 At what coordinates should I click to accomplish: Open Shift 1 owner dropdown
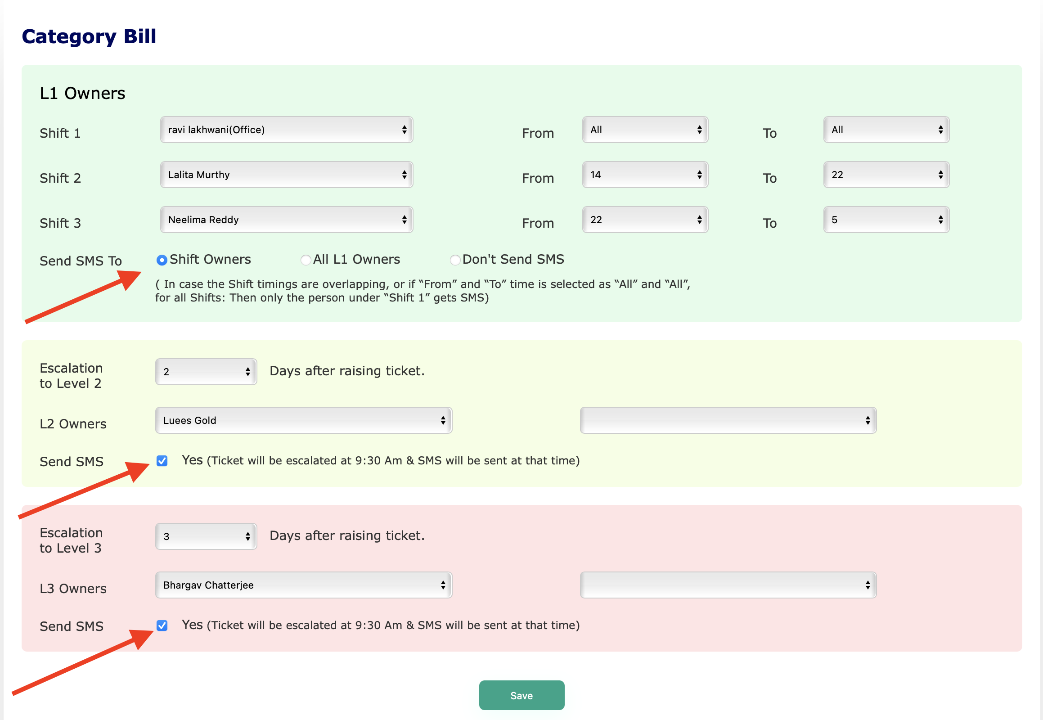point(287,130)
